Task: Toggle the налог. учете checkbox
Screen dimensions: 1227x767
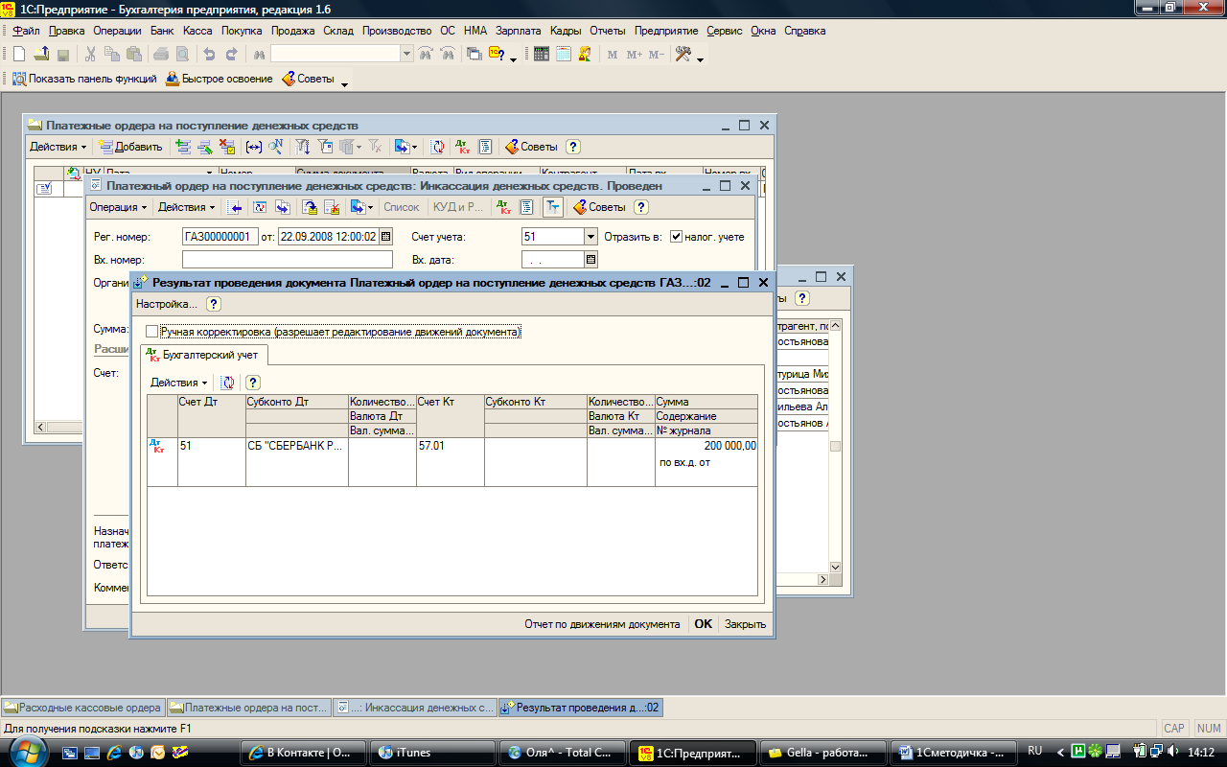Action: pyautogui.click(x=676, y=237)
